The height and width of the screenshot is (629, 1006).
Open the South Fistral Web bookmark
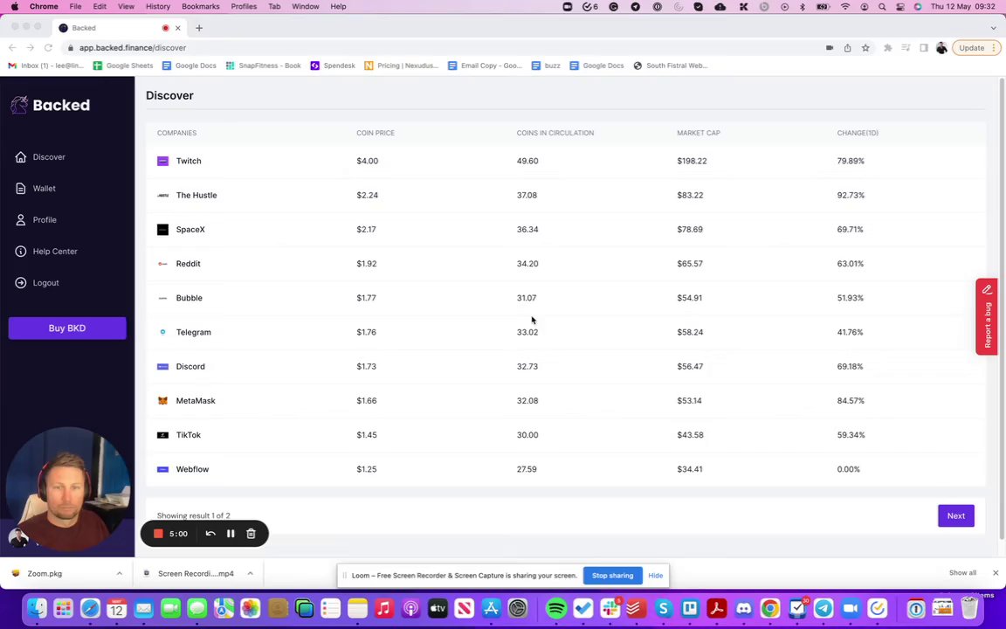671,66
